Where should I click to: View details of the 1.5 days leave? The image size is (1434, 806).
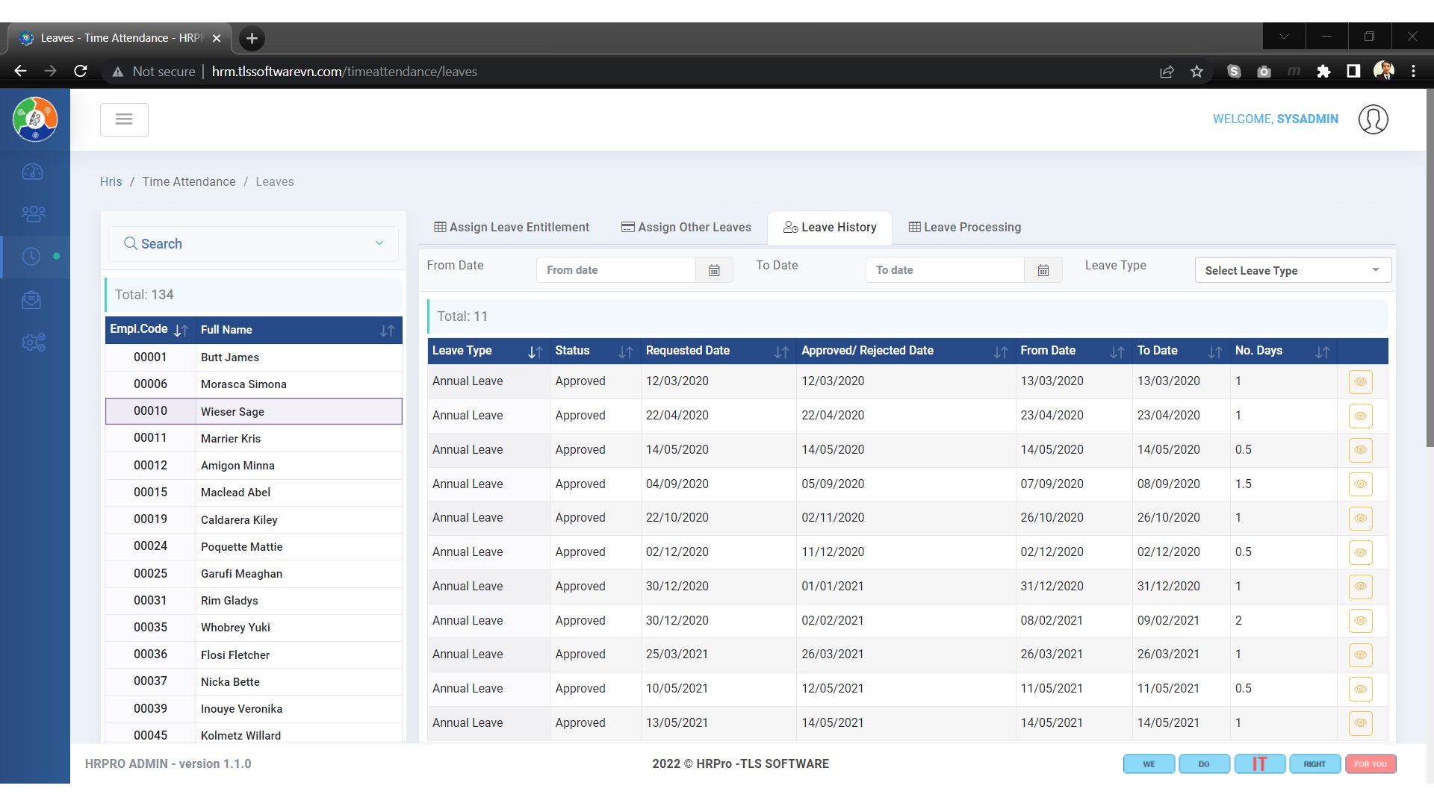[x=1360, y=484]
